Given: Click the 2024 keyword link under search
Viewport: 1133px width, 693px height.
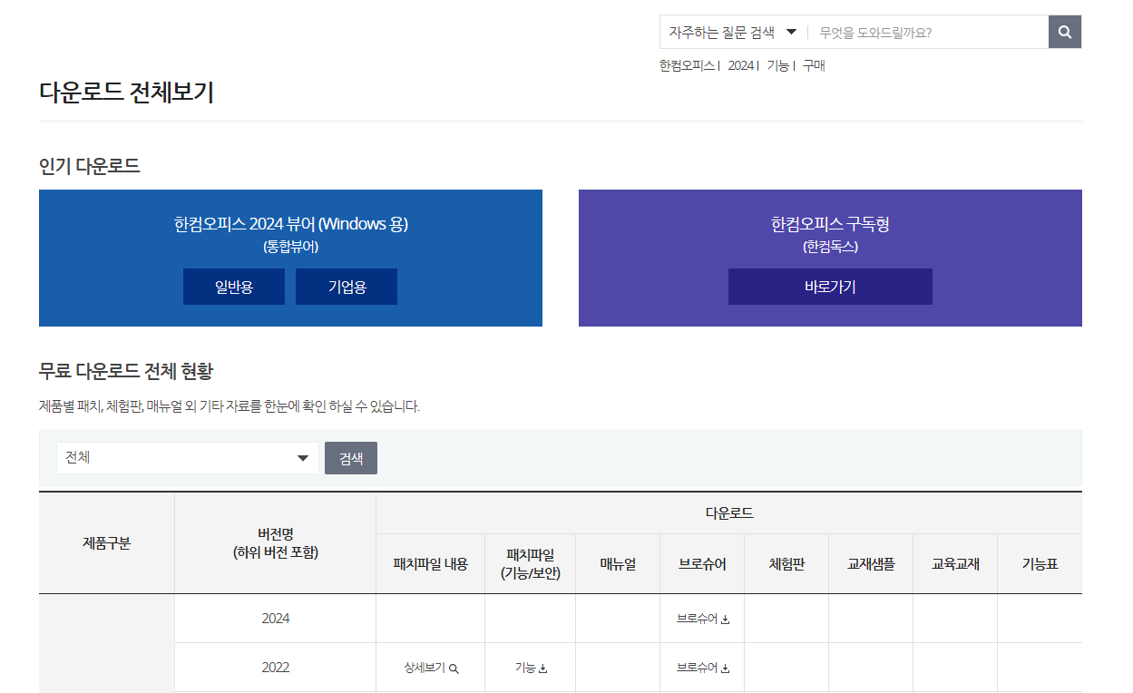Looking at the screenshot, I should [x=740, y=65].
